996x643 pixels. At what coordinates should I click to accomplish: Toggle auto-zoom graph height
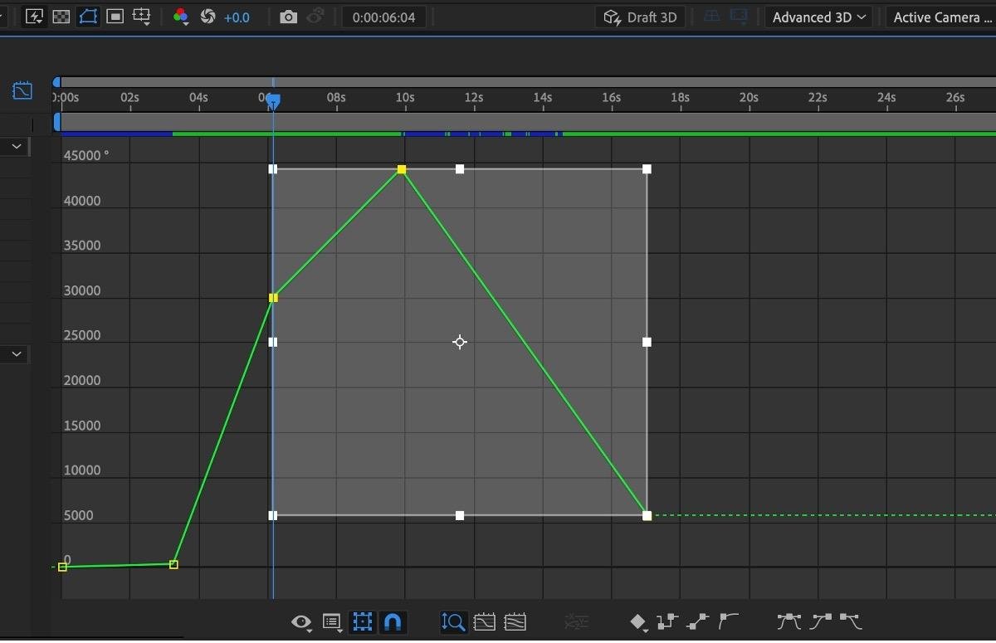coord(453,621)
